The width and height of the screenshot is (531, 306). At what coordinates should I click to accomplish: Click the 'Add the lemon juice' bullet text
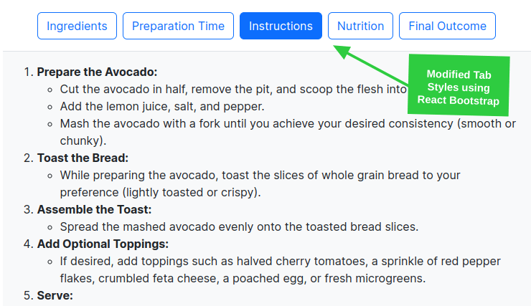pos(162,107)
